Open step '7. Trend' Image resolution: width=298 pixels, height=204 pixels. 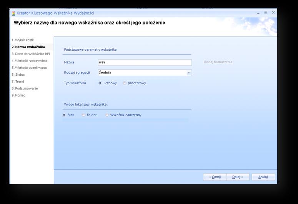18,81
